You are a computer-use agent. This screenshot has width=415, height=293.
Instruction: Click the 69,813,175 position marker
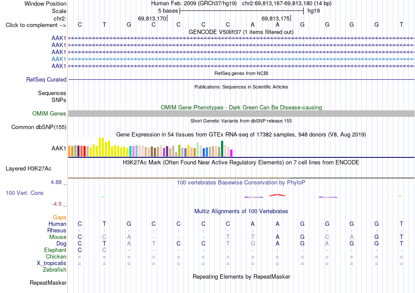coord(276,18)
